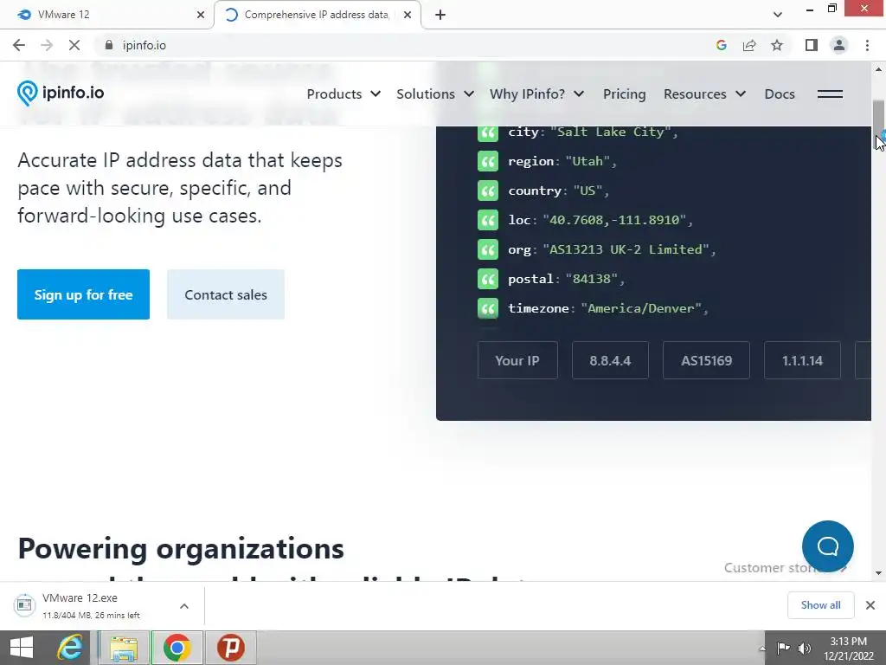This screenshot has width=886, height=665.
Task: Click the browser forward arrow
Action: click(47, 45)
